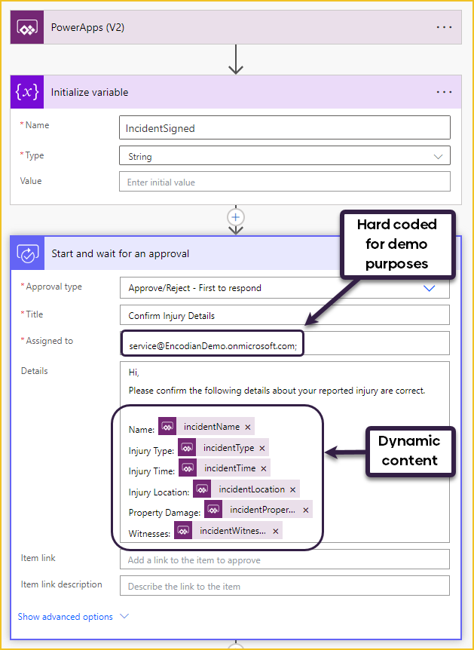Open the Initialize variable ellipsis menu
Viewport: 474px width, 650px height.
pyautogui.click(x=444, y=92)
